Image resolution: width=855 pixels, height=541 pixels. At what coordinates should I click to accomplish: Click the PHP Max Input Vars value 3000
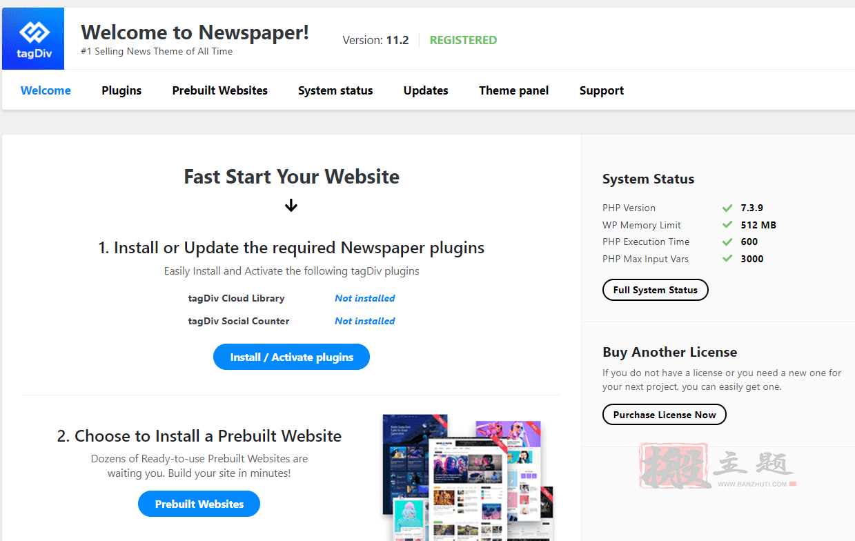pyautogui.click(x=752, y=259)
